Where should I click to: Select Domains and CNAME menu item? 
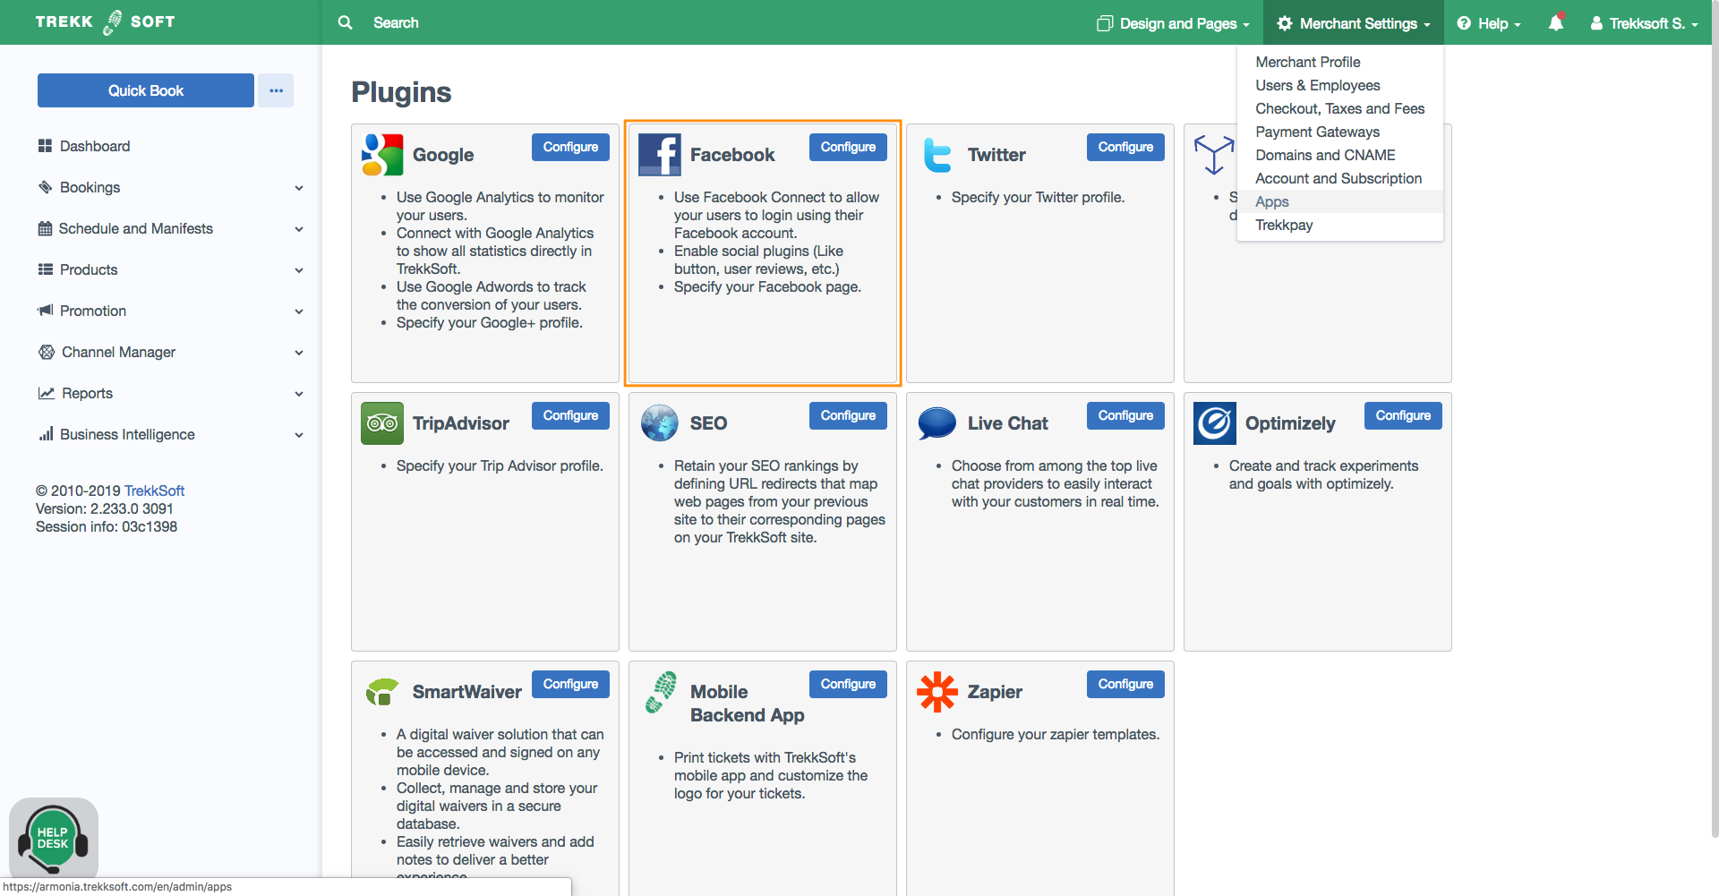[1325, 155]
